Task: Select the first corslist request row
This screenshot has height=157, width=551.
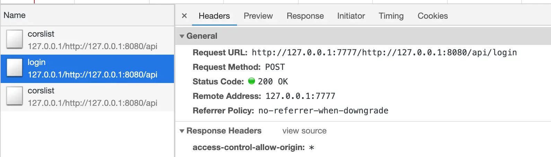Action: [92, 40]
